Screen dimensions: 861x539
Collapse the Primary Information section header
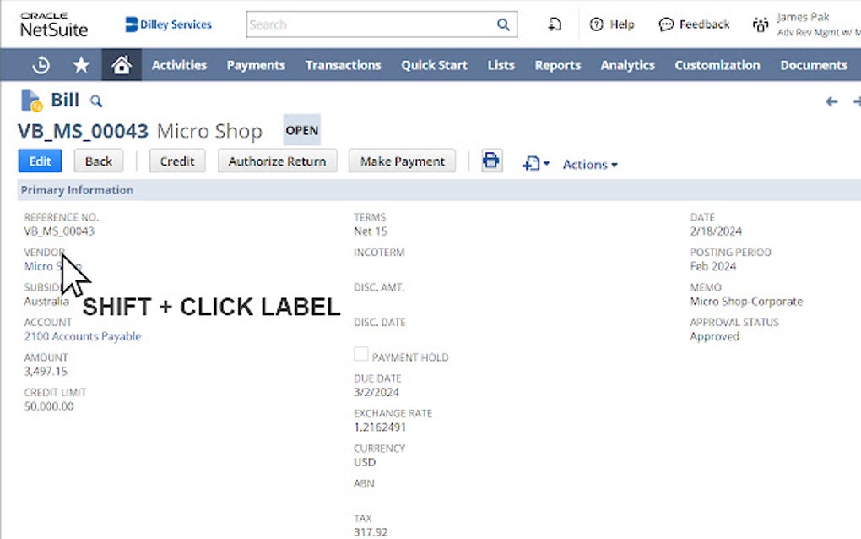coord(77,189)
